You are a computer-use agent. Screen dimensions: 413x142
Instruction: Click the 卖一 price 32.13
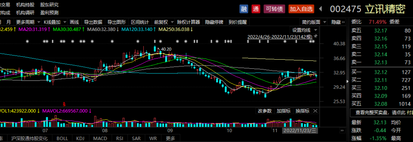tap(380, 62)
